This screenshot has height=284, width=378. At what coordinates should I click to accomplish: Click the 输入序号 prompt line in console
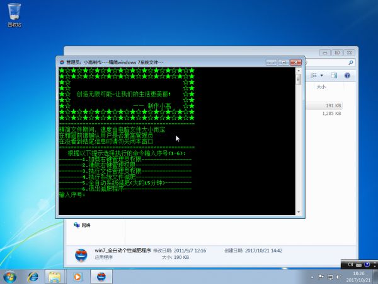pos(72,194)
